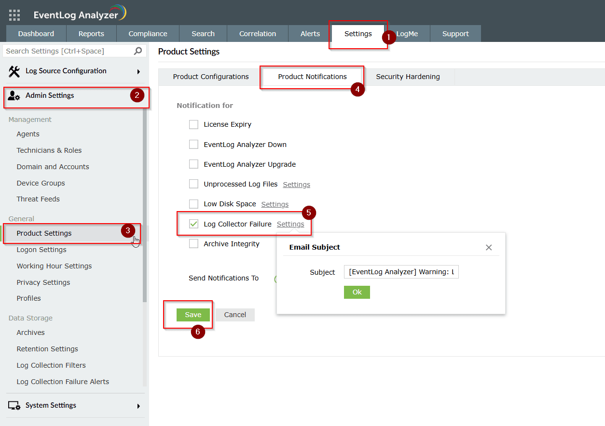605x426 pixels.
Task: Click the email Subject text field
Action: pyautogui.click(x=401, y=272)
